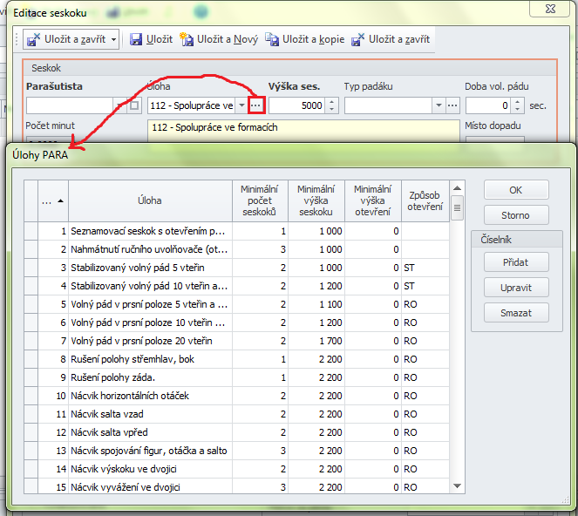Click the first 'Uložit a zavřít' toolbar button
The height and width of the screenshot is (516, 578).
click(65, 40)
